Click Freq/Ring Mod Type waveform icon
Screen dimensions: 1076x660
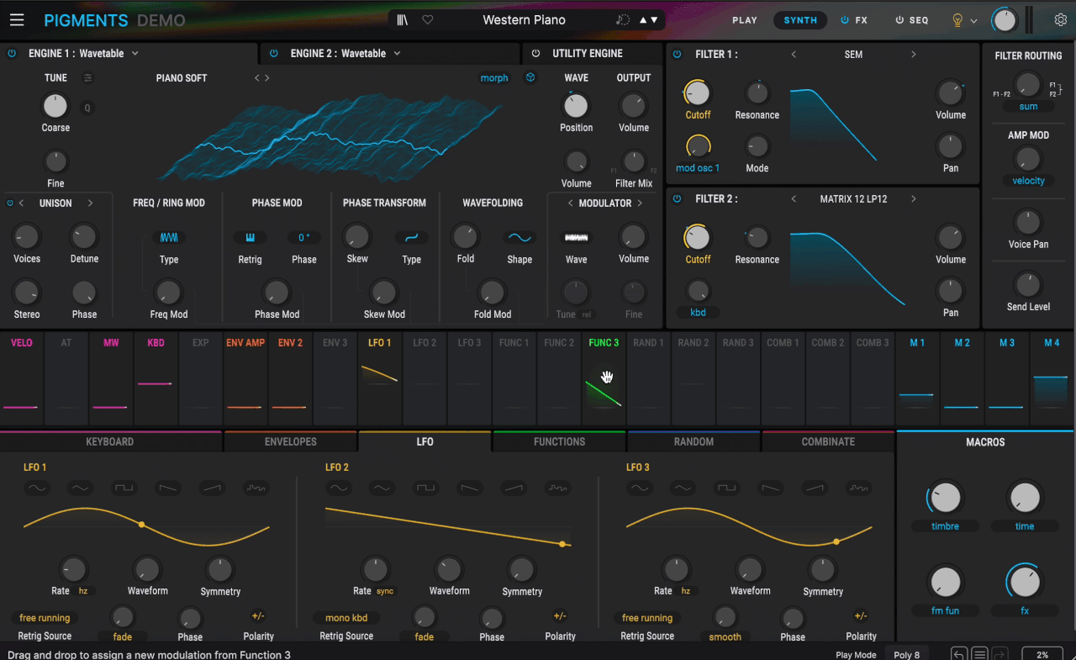pyautogui.click(x=169, y=238)
